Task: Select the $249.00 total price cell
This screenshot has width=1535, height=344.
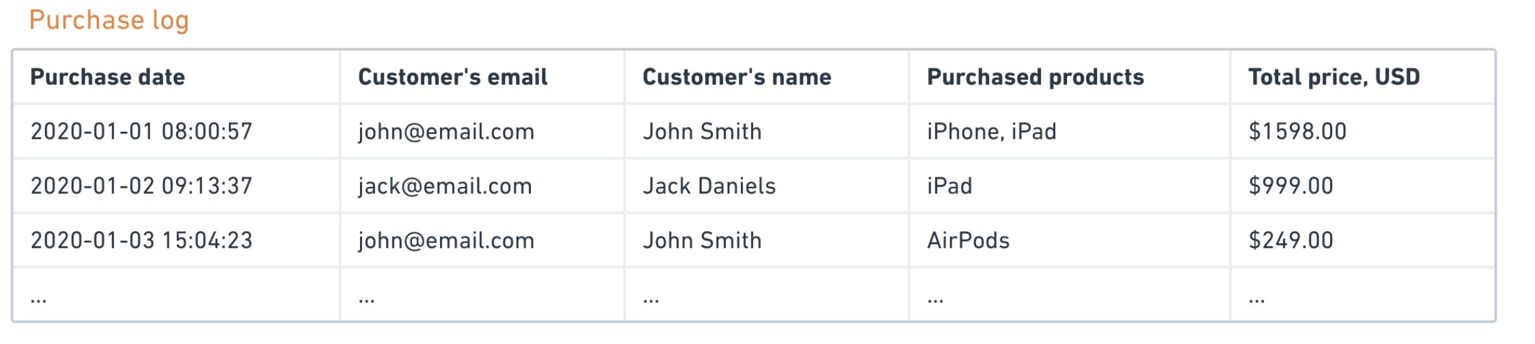Action: [x=1291, y=241]
